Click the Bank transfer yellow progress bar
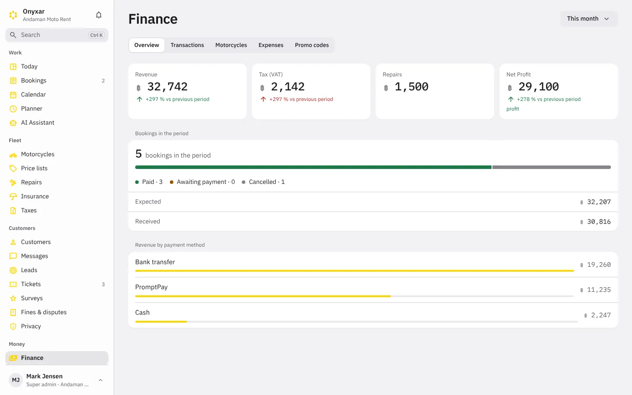Screen dimensions: 632x395 pyautogui.click(x=355, y=271)
